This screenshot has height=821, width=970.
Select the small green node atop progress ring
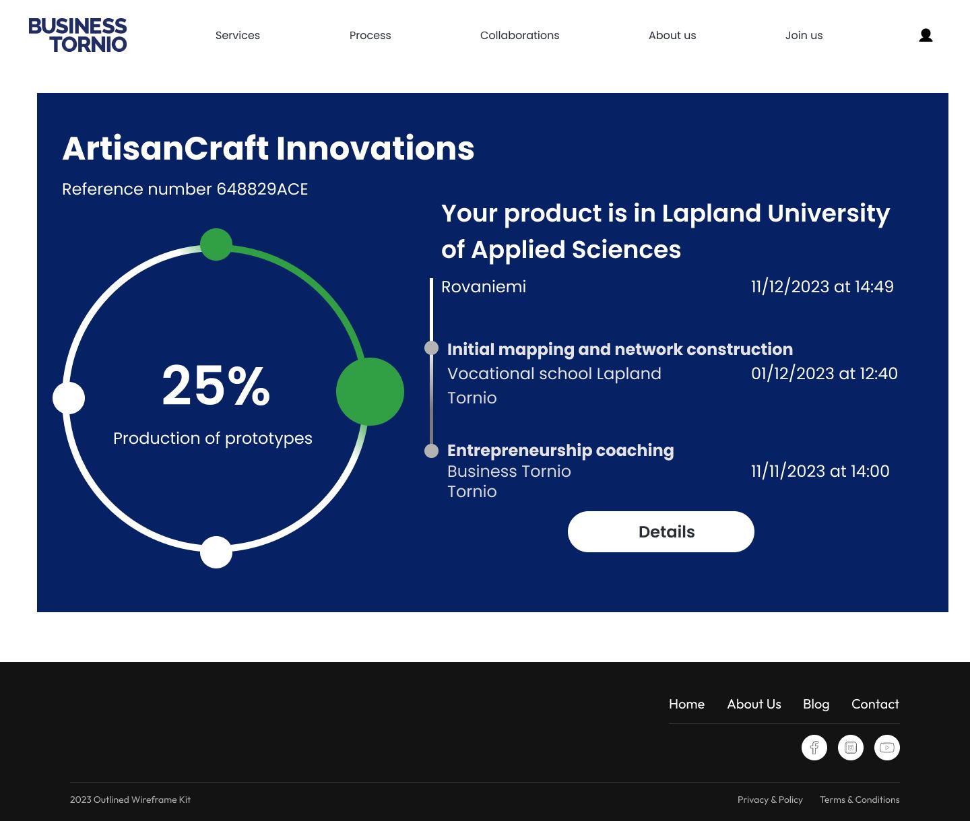click(x=216, y=244)
